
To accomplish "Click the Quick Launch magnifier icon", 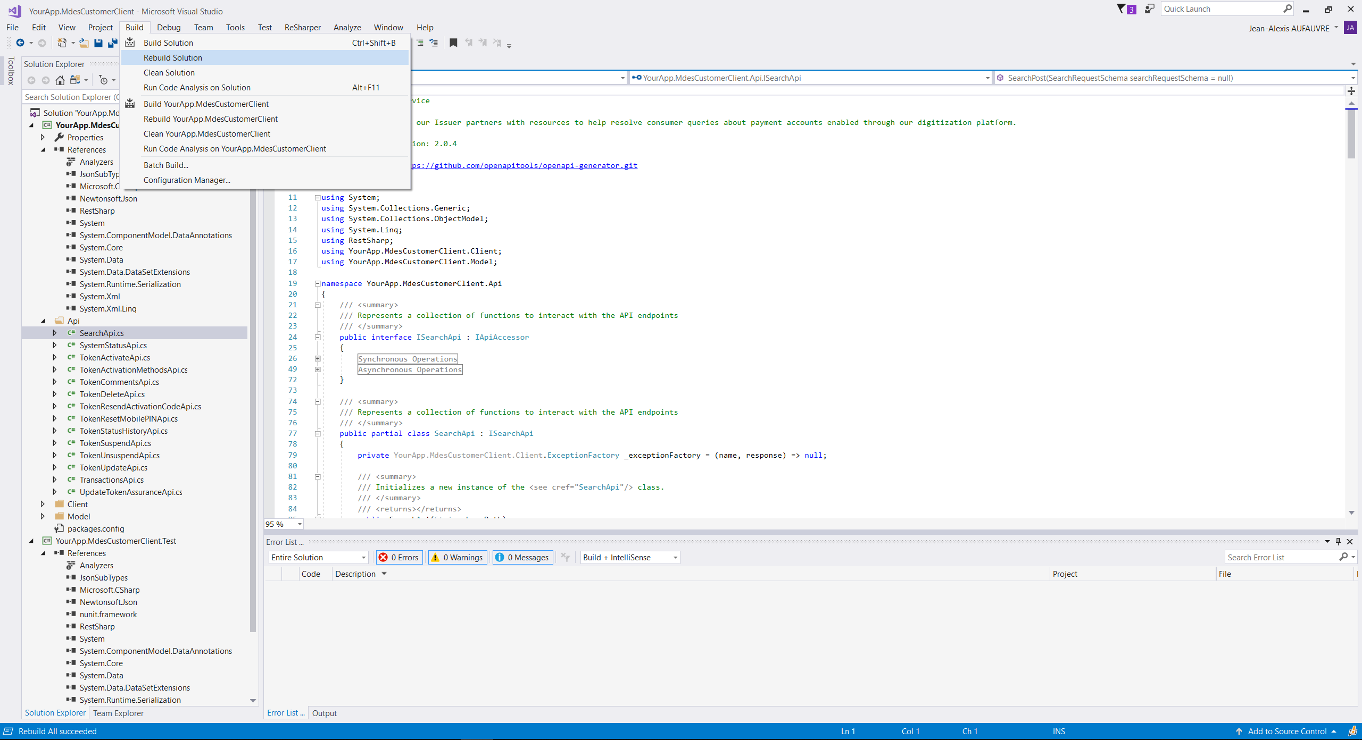I will coord(1288,9).
